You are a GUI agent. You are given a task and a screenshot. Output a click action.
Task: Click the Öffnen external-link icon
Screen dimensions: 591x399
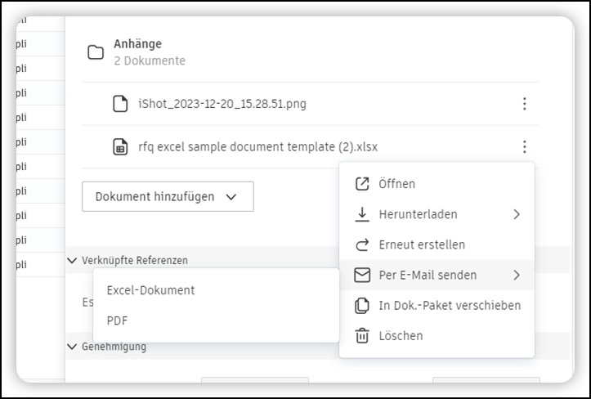pos(362,184)
